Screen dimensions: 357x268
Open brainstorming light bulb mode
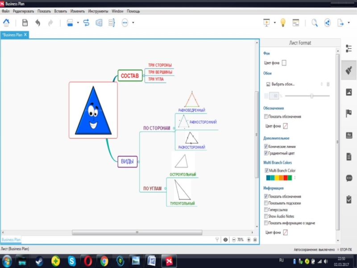283,23
